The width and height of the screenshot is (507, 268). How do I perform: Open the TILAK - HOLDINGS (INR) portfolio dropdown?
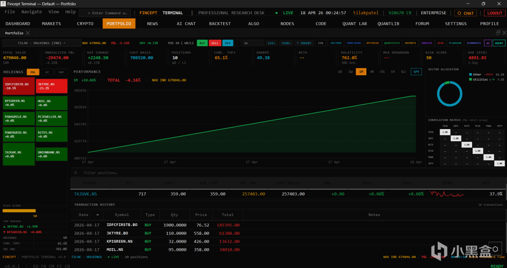click(x=42, y=43)
